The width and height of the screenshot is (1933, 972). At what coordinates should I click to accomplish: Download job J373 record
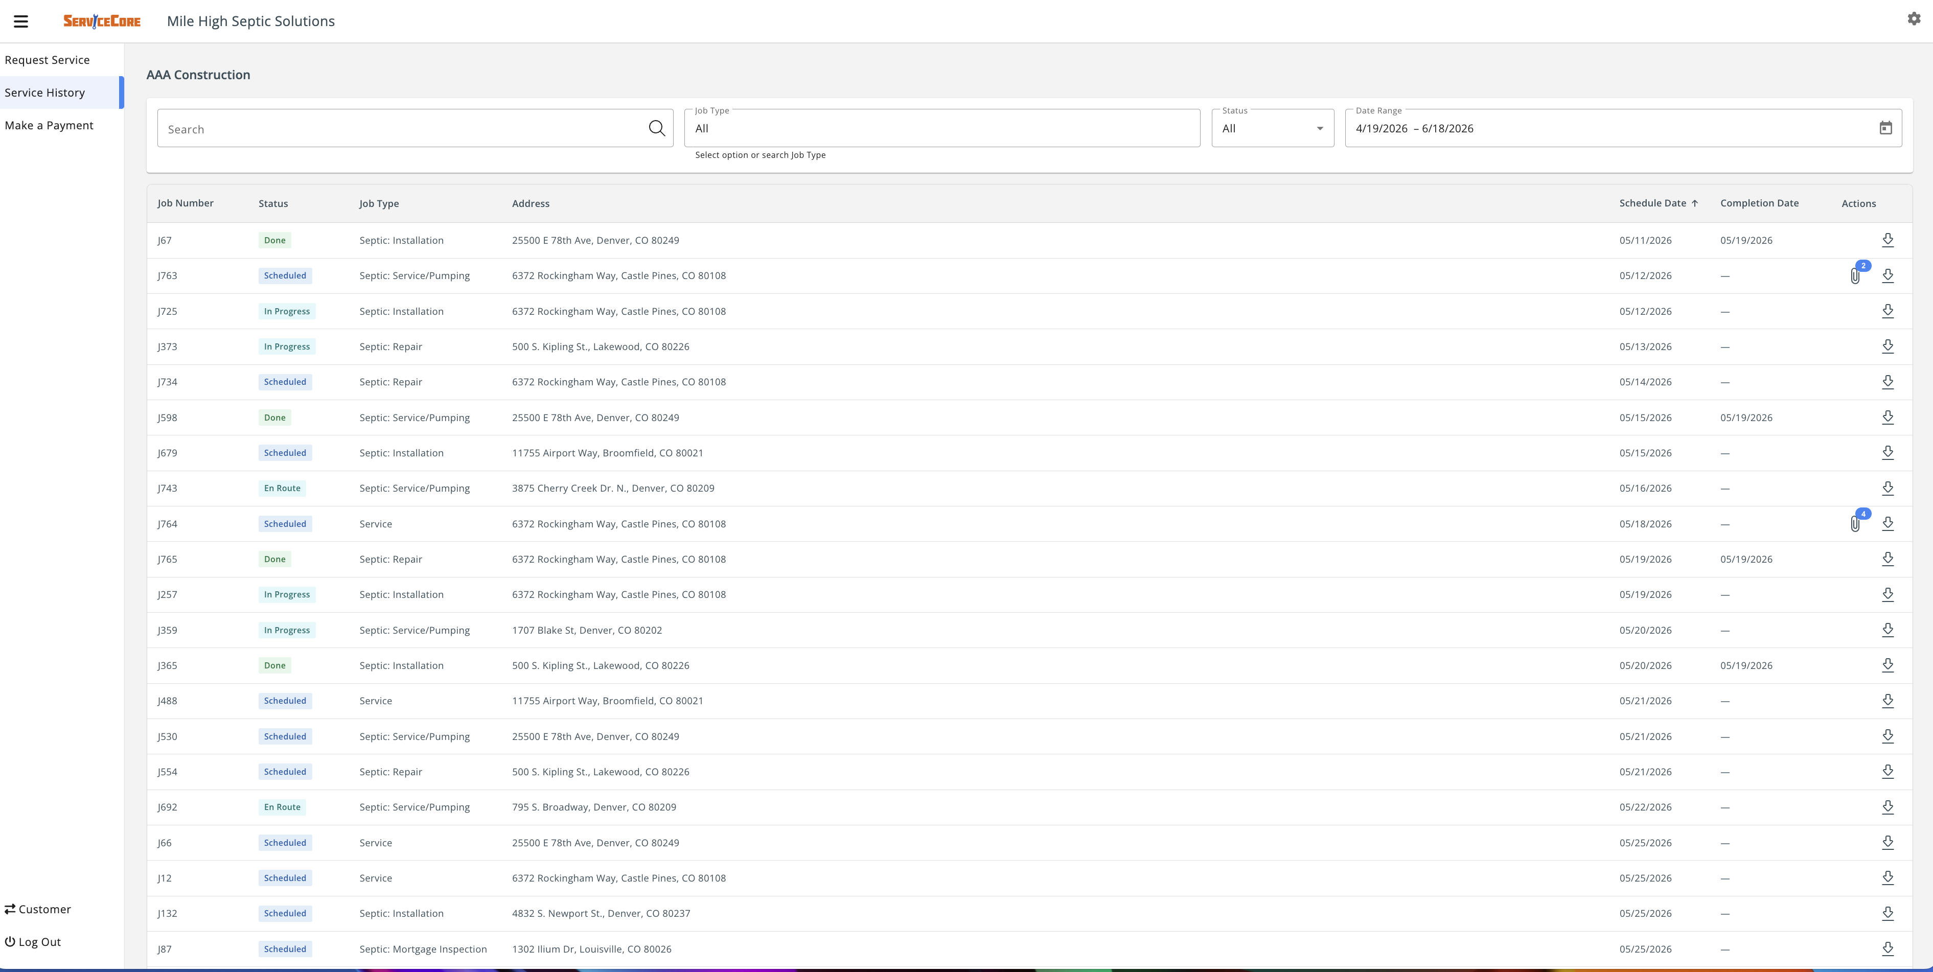pos(1888,346)
